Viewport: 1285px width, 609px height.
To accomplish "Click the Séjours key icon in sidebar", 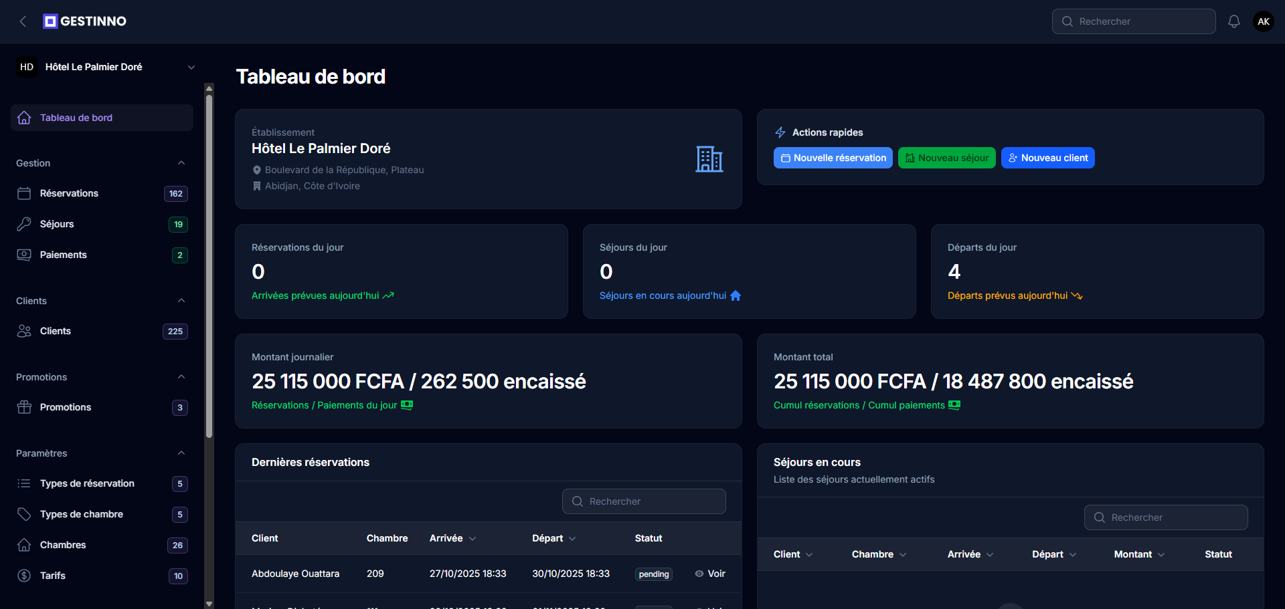I will pos(24,224).
